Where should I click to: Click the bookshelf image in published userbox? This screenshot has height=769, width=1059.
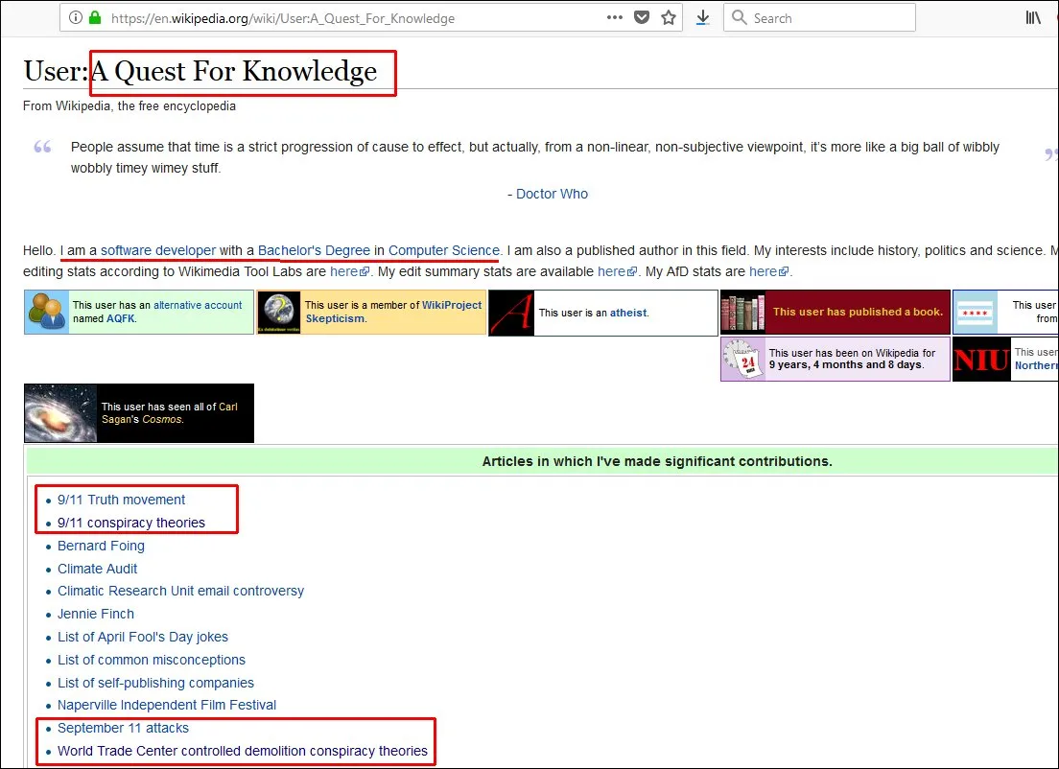click(x=742, y=312)
